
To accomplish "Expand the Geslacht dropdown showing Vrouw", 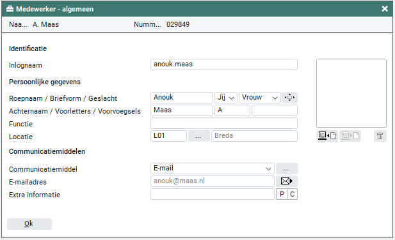I will 259,98.
